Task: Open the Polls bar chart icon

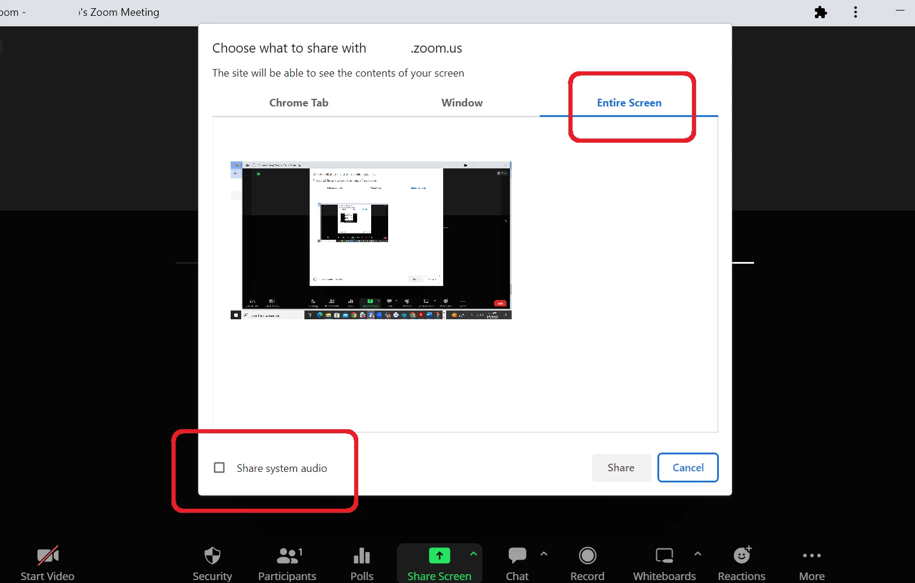Action: pyautogui.click(x=362, y=556)
